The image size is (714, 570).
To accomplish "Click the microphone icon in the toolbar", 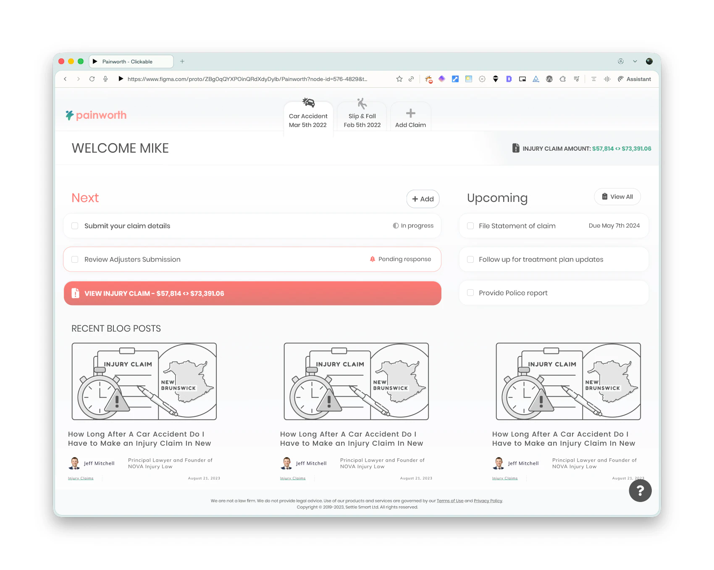I will (x=105, y=79).
